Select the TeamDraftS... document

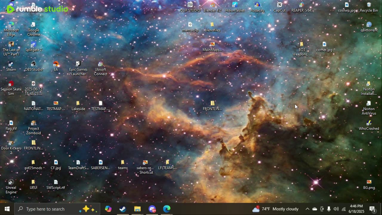coord(78,165)
